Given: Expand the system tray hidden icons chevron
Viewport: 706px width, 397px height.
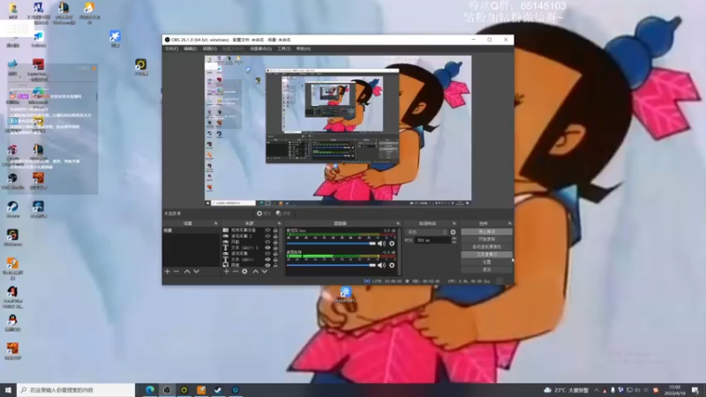Looking at the screenshot, I should pos(597,390).
